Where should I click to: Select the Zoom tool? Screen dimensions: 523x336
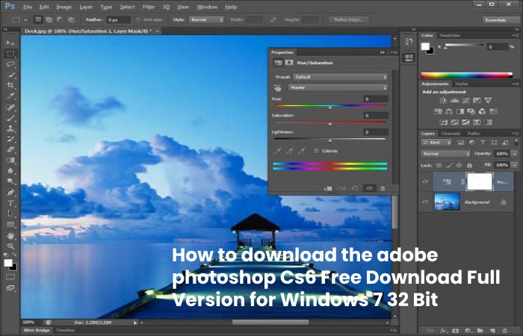pos(10,246)
